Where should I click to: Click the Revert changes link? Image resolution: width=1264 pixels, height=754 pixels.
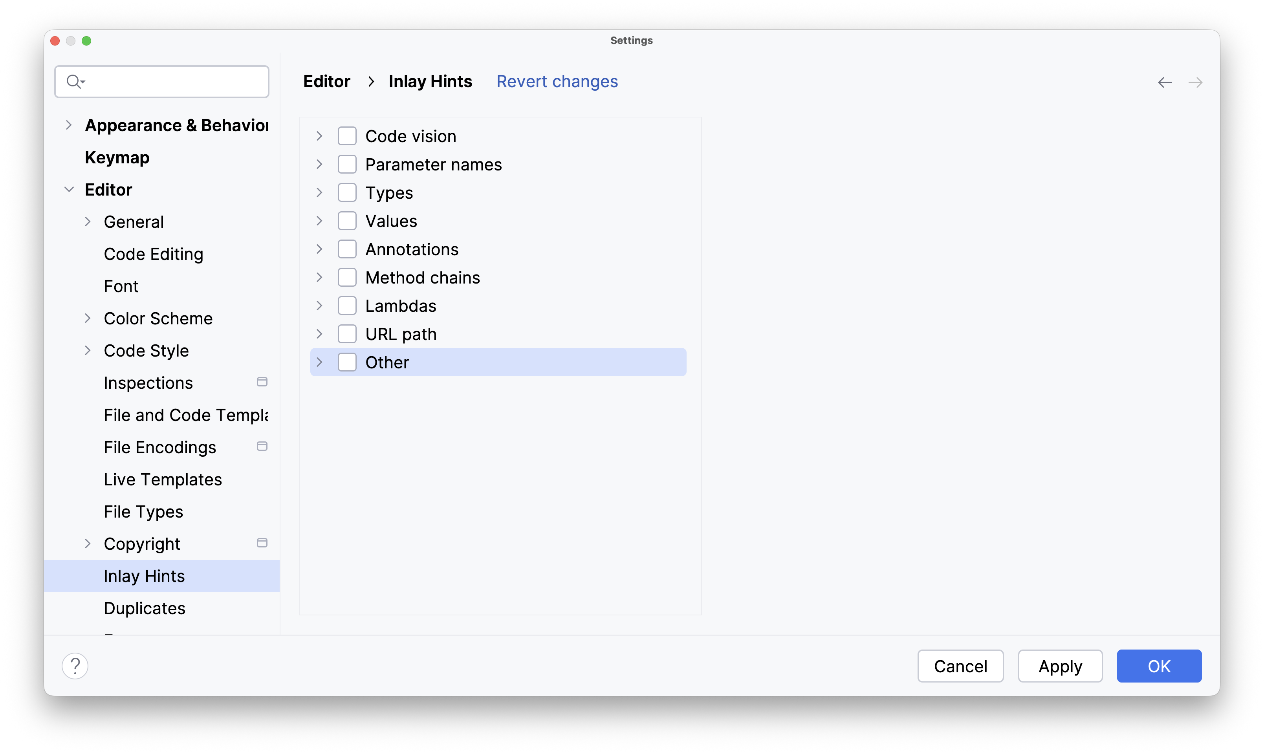tap(557, 81)
